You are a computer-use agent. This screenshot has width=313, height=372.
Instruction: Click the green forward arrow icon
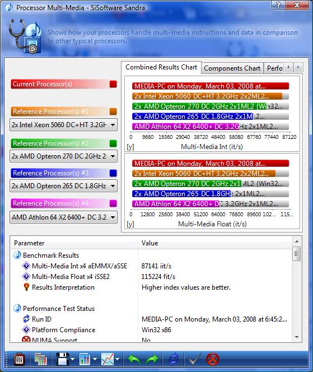[x=152, y=359]
